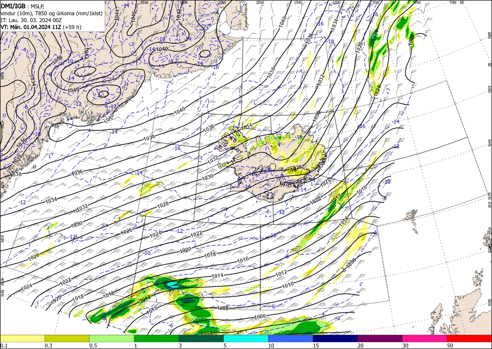Click the '25W' longitude label
492x349 pixels.
point(222,2)
